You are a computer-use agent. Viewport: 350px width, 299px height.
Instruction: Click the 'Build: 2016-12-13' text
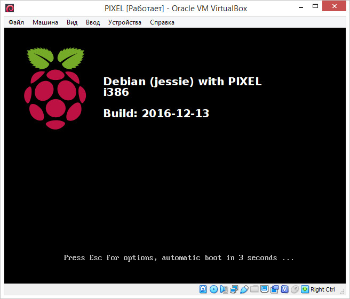pos(156,114)
